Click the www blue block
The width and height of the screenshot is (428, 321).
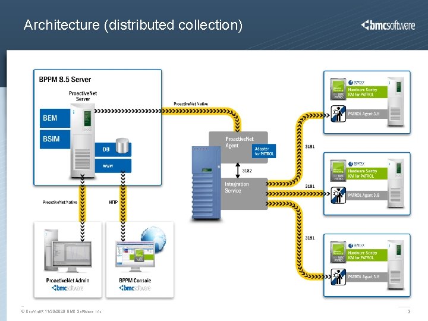pos(113,166)
